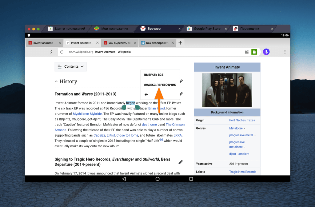This screenshot has width=315, height=207.
Task: Open the Google Play Store tab
Action: (x=204, y=29)
